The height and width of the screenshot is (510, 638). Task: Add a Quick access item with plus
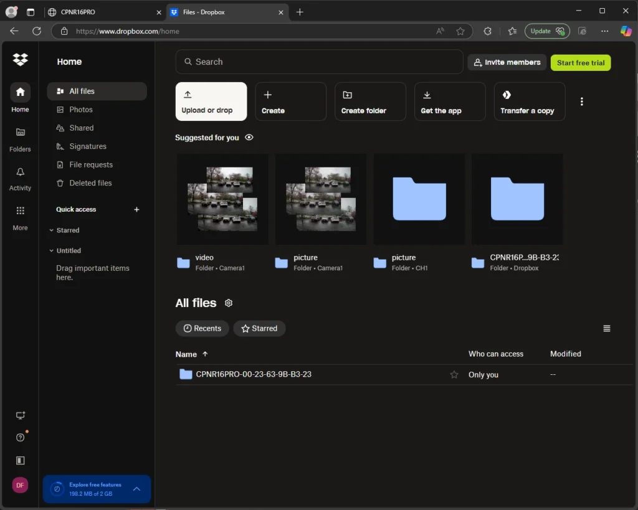click(x=136, y=209)
